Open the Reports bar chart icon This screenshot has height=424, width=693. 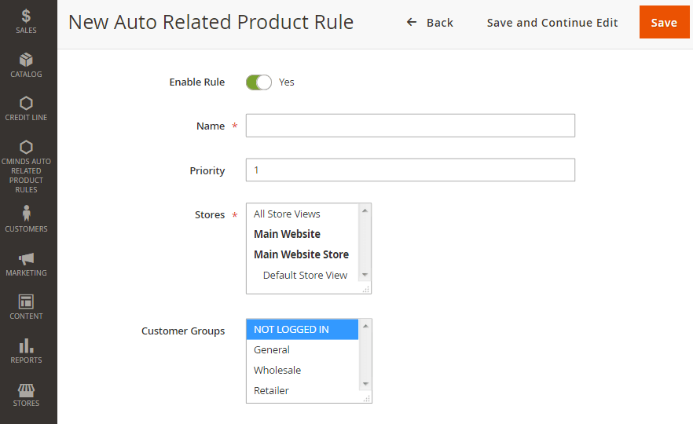point(26,345)
